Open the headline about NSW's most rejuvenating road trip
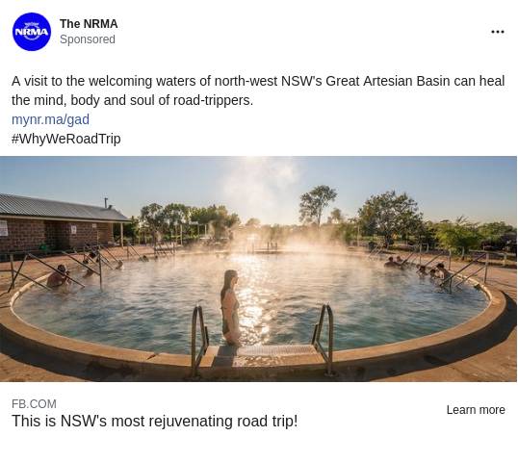The image size is (518, 462). (155, 421)
